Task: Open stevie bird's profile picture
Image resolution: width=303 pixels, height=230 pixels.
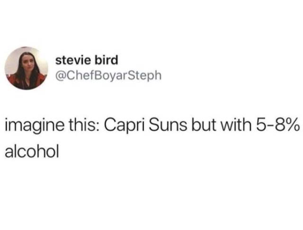Action: tap(27, 68)
